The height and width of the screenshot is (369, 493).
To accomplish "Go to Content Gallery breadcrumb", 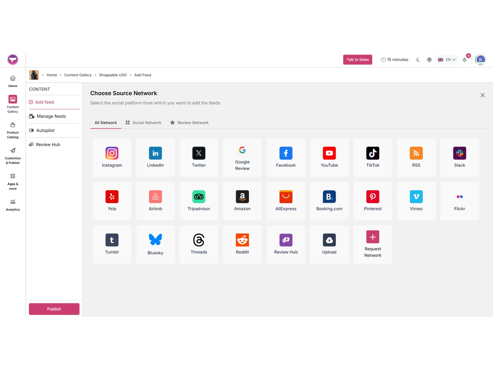I will (x=78, y=75).
